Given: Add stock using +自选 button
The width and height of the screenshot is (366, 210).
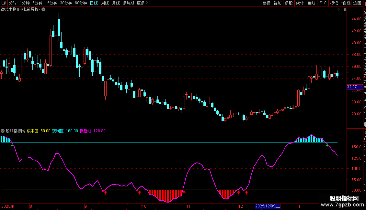Looking at the screenshot, I should 346,3.
